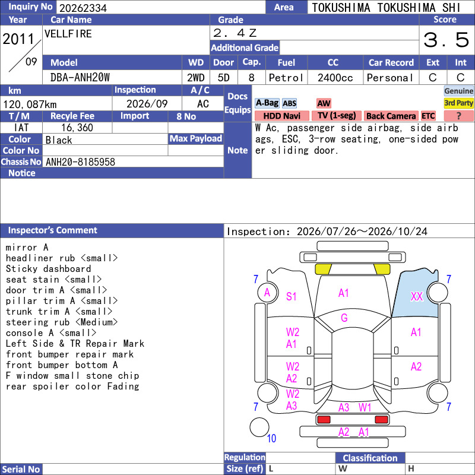Click the right yellow headlight
The height and width of the screenshot is (475, 475).
[382, 269]
